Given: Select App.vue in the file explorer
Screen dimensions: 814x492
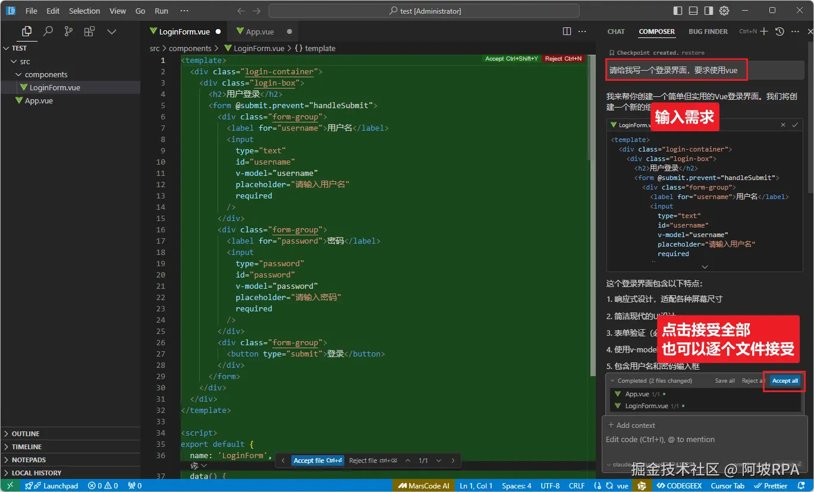Looking at the screenshot, I should (x=39, y=100).
